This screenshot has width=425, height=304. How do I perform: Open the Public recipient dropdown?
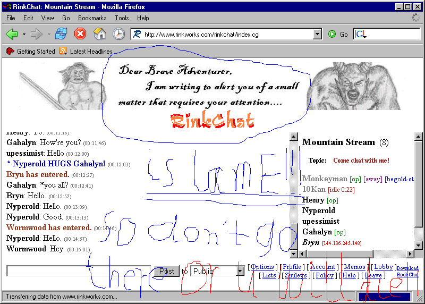coord(240,271)
